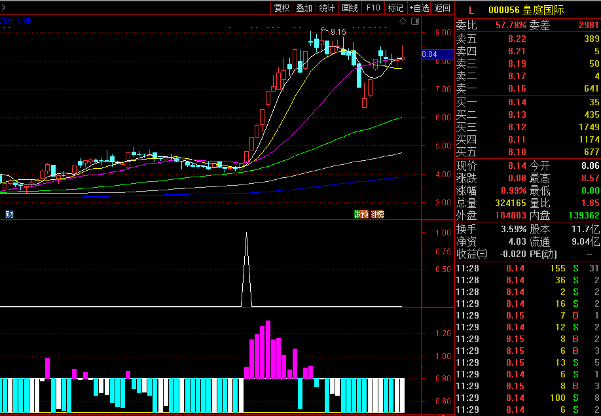Open F10 company information
The image size is (601, 416).
(x=373, y=8)
